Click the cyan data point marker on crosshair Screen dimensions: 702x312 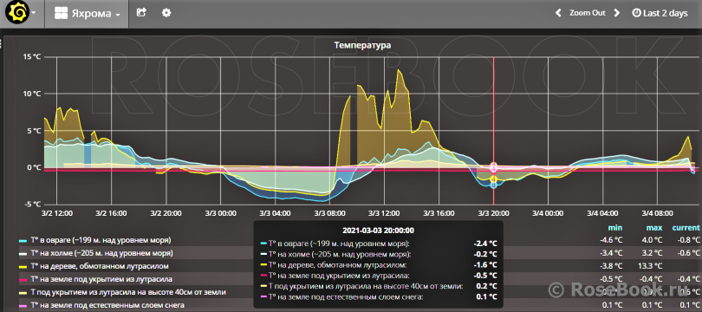point(494,185)
